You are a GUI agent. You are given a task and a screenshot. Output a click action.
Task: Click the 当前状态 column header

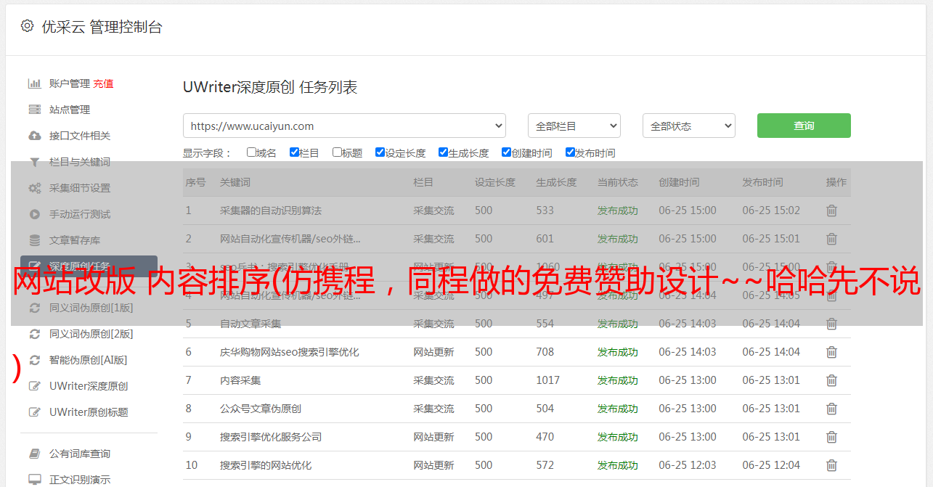pyautogui.click(x=618, y=182)
